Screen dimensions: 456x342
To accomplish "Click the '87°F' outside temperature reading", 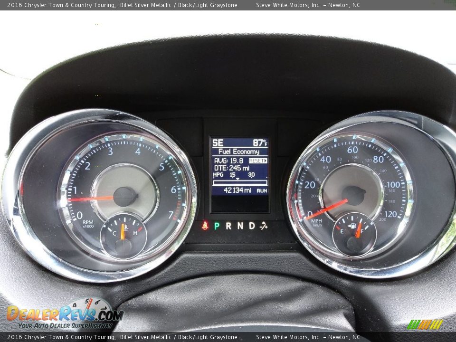I will pyautogui.click(x=260, y=143).
